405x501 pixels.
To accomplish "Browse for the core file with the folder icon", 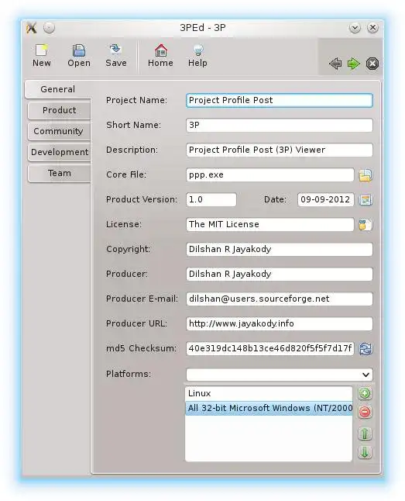I will [366, 175].
